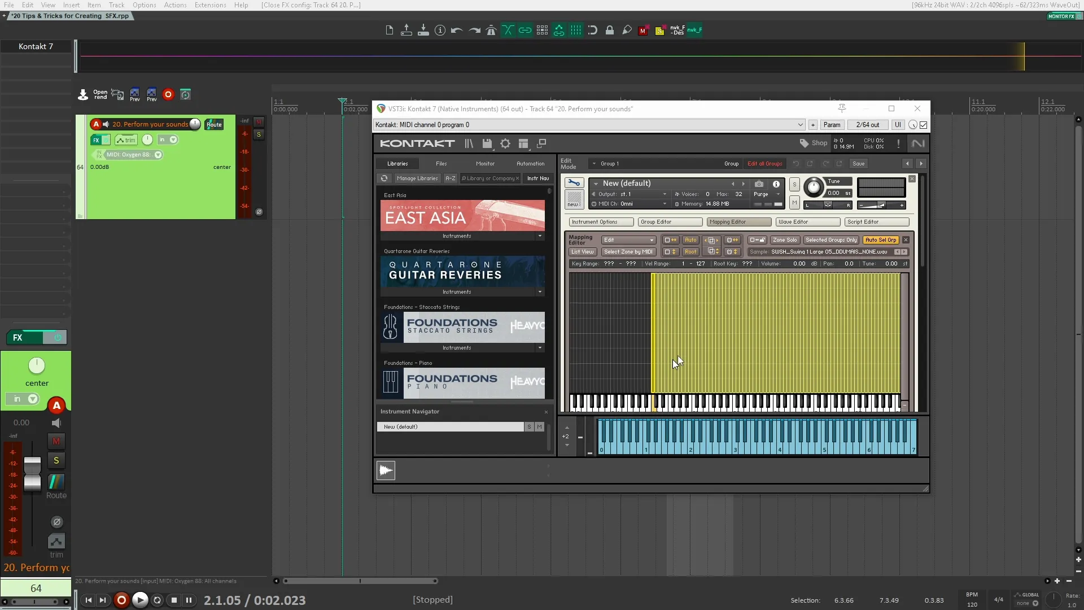Open the MIDI Oxygen 88 input dropdown
This screenshot has width=1084, height=610.
(158, 155)
